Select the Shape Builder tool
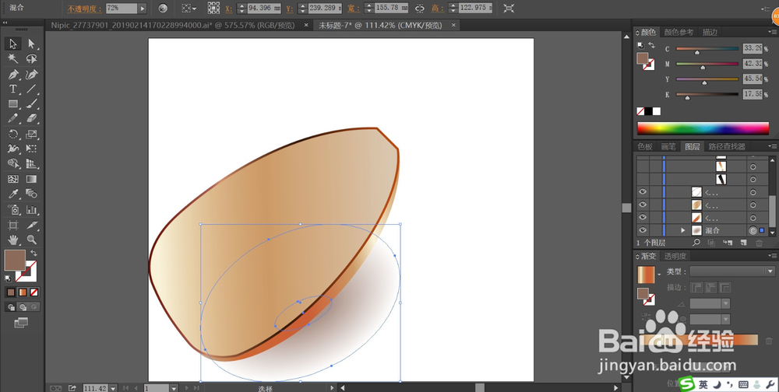Image resolution: width=779 pixels, height=392 pixels. pyautogui.click(x=13, y=164)
